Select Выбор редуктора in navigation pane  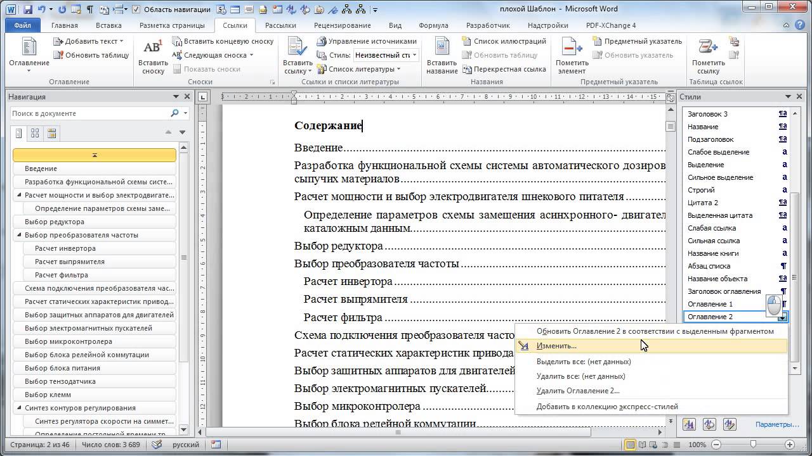(95, 222)
